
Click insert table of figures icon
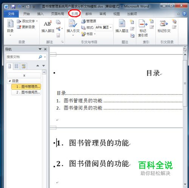coord(132,22)
